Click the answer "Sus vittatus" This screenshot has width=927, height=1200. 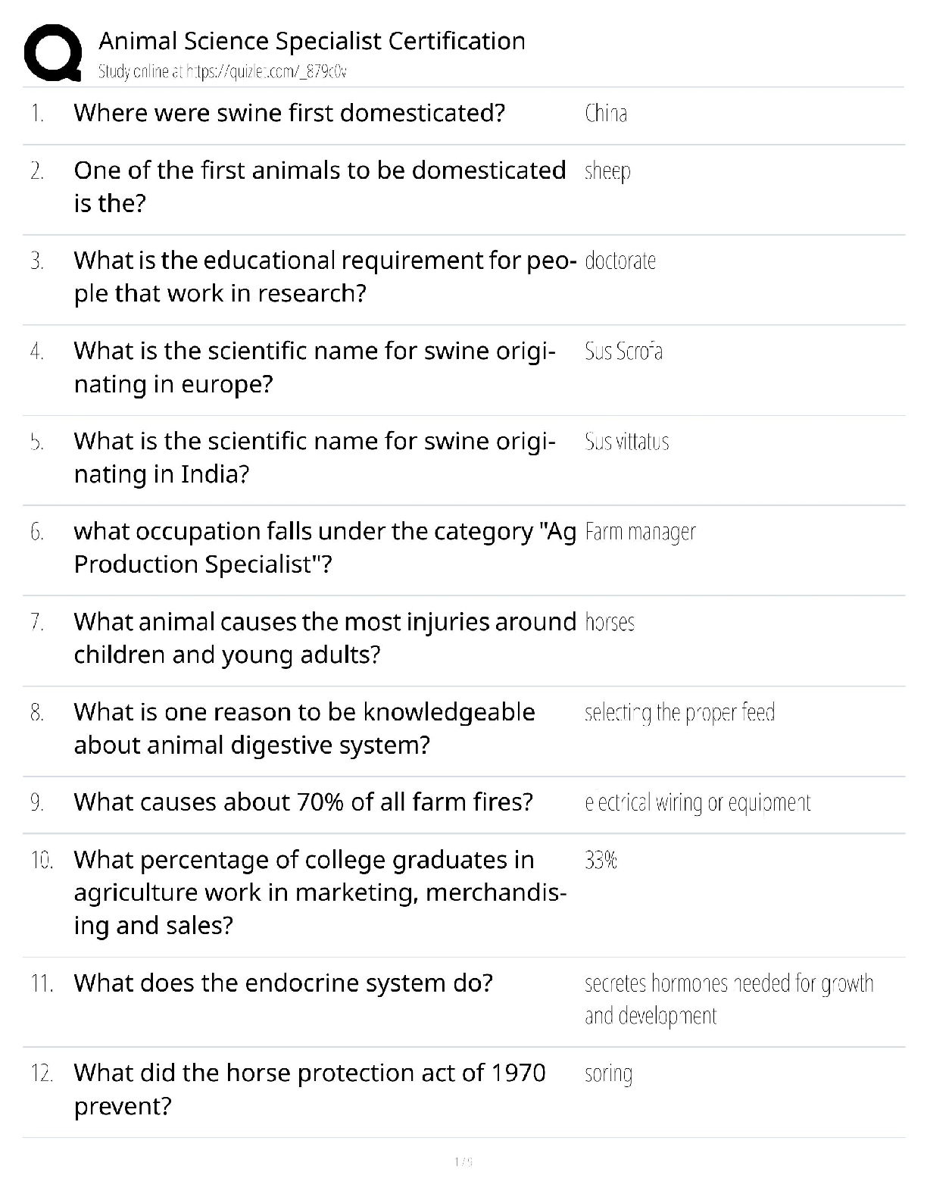pos(626,442)
